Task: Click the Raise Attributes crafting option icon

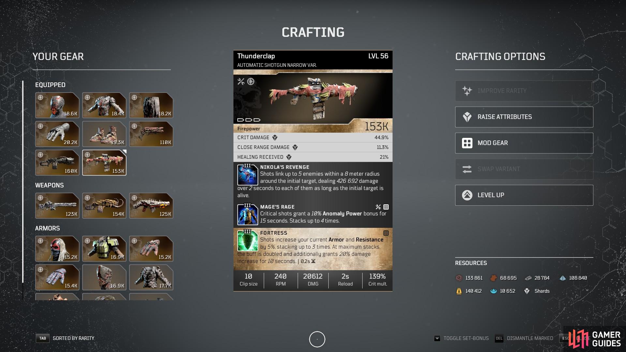Action: (467, 116)
